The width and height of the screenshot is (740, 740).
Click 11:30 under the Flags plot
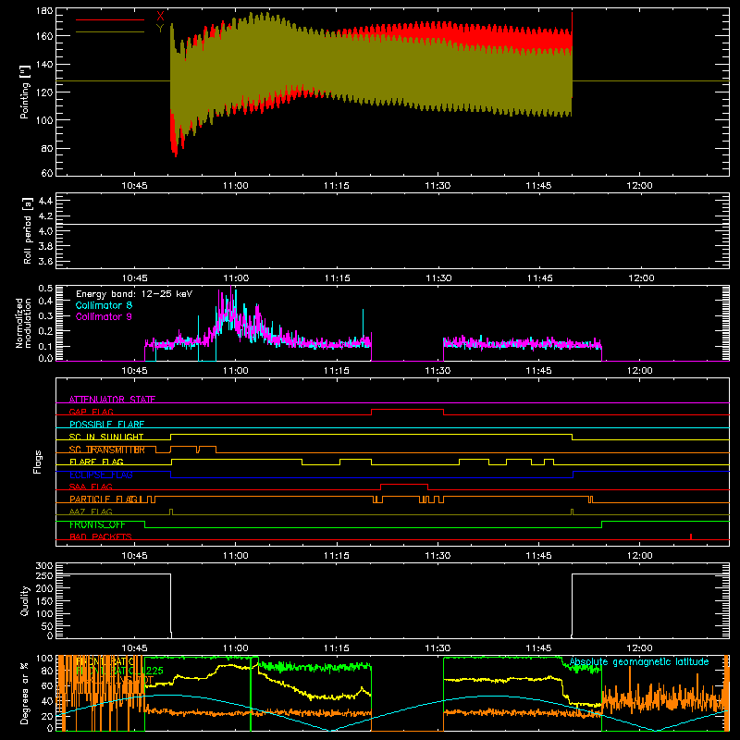click(438, 556)
